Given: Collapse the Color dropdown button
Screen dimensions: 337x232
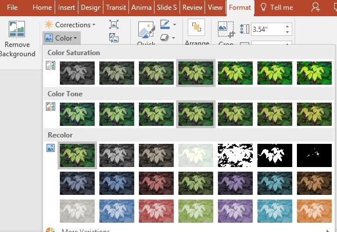Looking at the screenshot, I should click(62, 38).
